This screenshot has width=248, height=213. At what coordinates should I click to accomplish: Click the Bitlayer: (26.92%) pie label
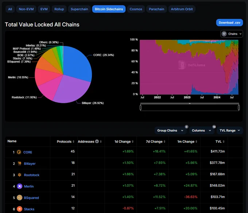(93, 103)
